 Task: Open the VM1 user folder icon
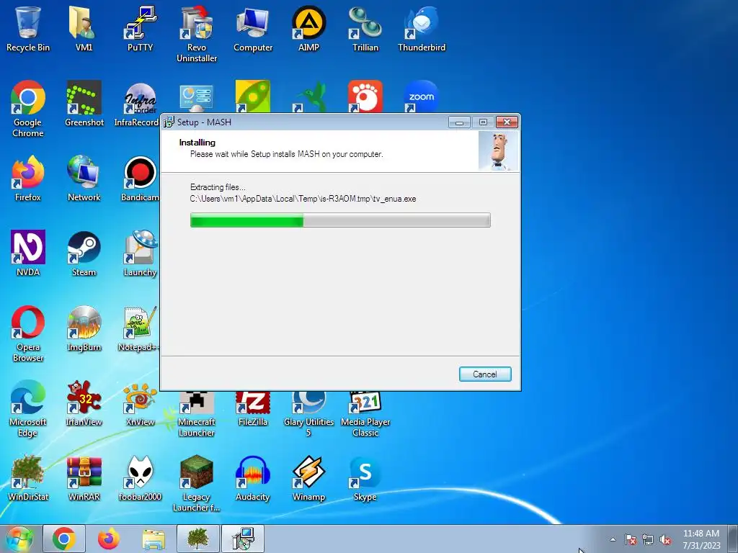pyautogui.click(x=84, y=28)
